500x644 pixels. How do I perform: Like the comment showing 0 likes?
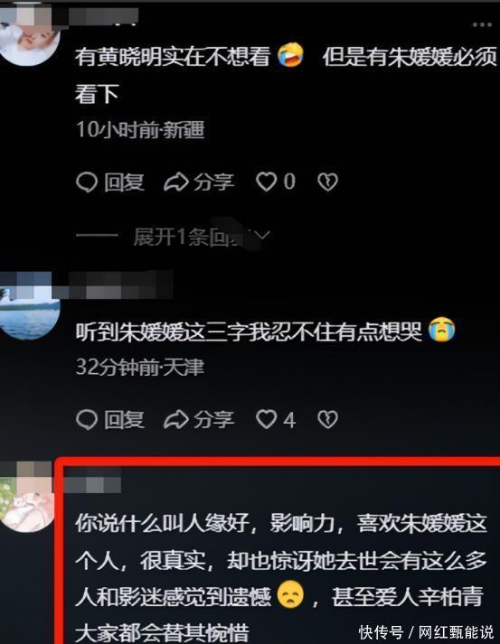click(x=276, y=182)
